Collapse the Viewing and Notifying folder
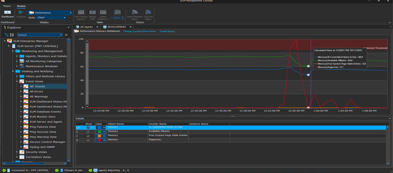Image resolution: width=393 pixels, height=173 pixels. coord(13,71)
